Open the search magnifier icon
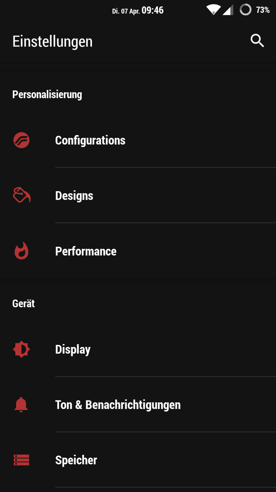 click(257, 41)
